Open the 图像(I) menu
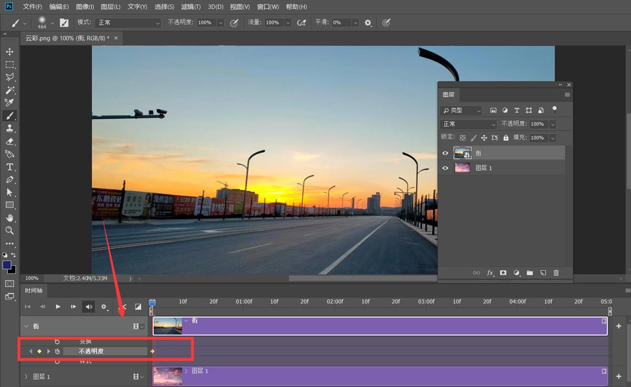 point(85,7)
